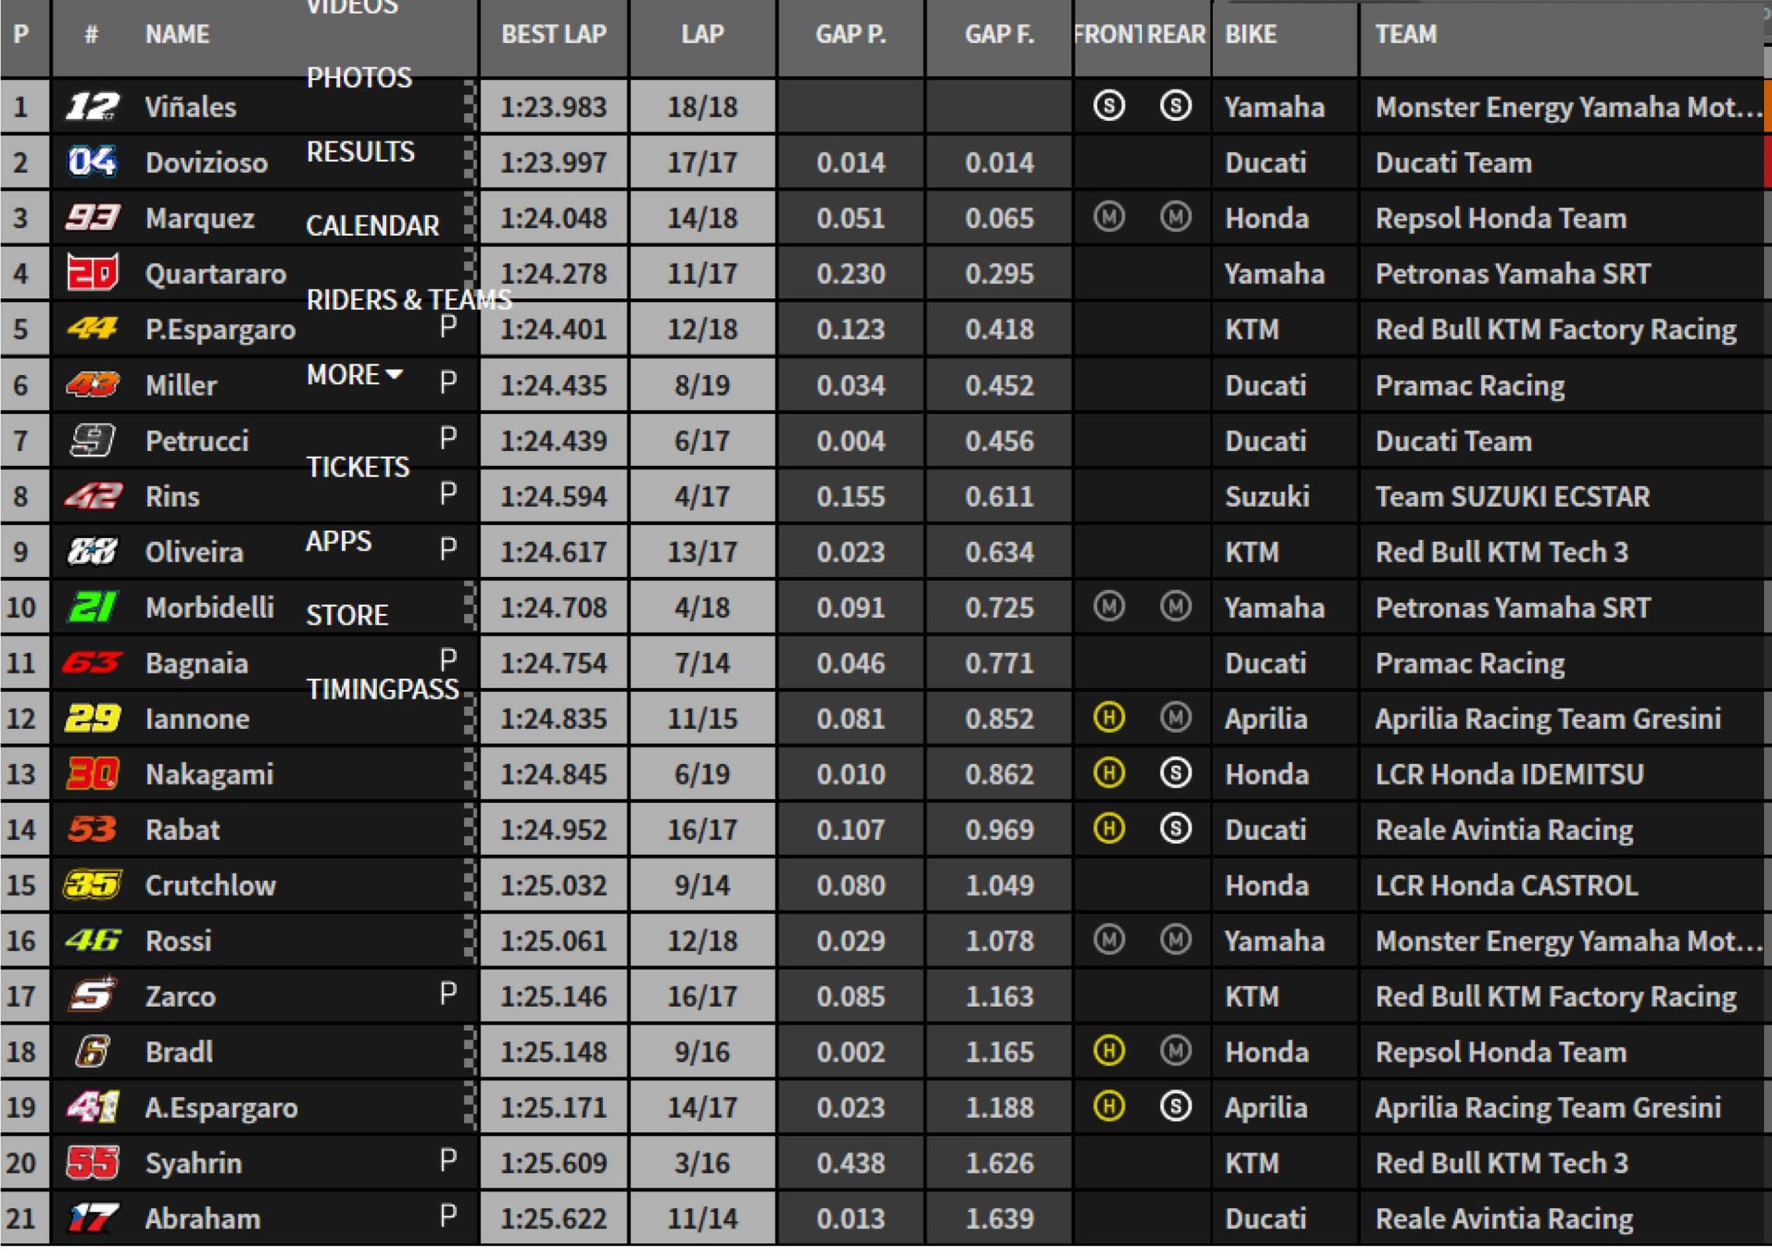Viewport: 1772px width, 1257px height.
Task: Click Iannone yellow hard front tyre icon
Action: 1108,718
